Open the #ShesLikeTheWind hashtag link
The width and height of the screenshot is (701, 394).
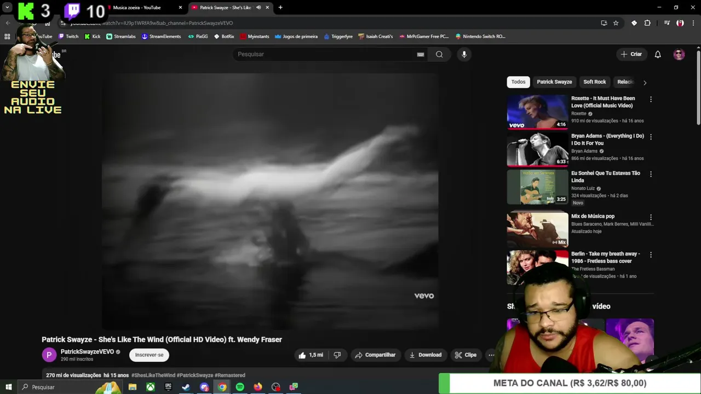click(x=153, y=375)
